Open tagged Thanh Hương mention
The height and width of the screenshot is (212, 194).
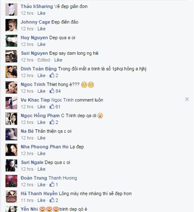tap(63, 178)
